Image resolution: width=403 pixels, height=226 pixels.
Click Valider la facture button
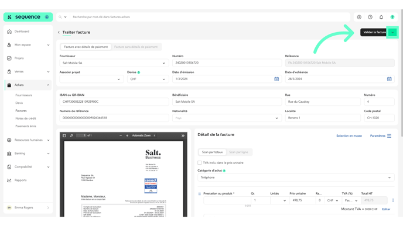tap(374, 32)
